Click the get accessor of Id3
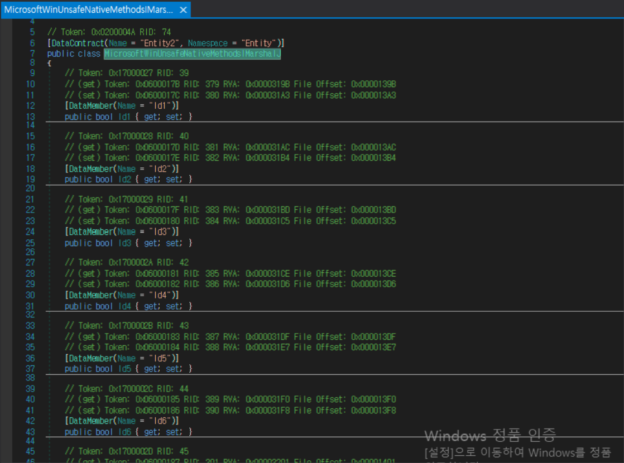Image resolution: width=624 pixels, height=463 pixels. click(x=152, y=243)
